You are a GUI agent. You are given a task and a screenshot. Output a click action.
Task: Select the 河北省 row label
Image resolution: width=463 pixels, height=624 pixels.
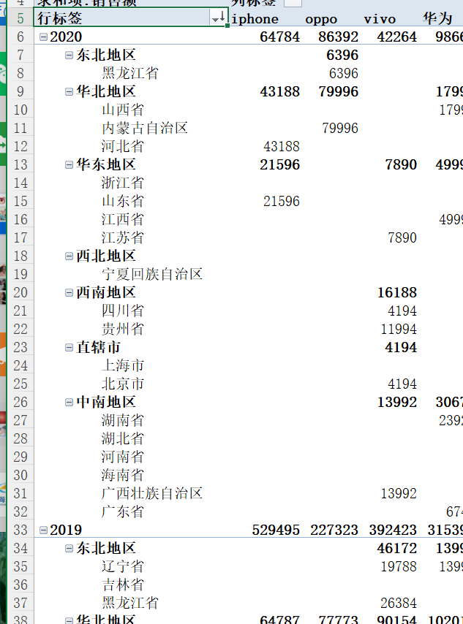click(122, 146)
